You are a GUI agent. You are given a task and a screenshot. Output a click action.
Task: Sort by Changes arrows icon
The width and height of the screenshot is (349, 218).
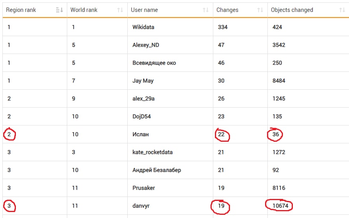click(260, 10)
